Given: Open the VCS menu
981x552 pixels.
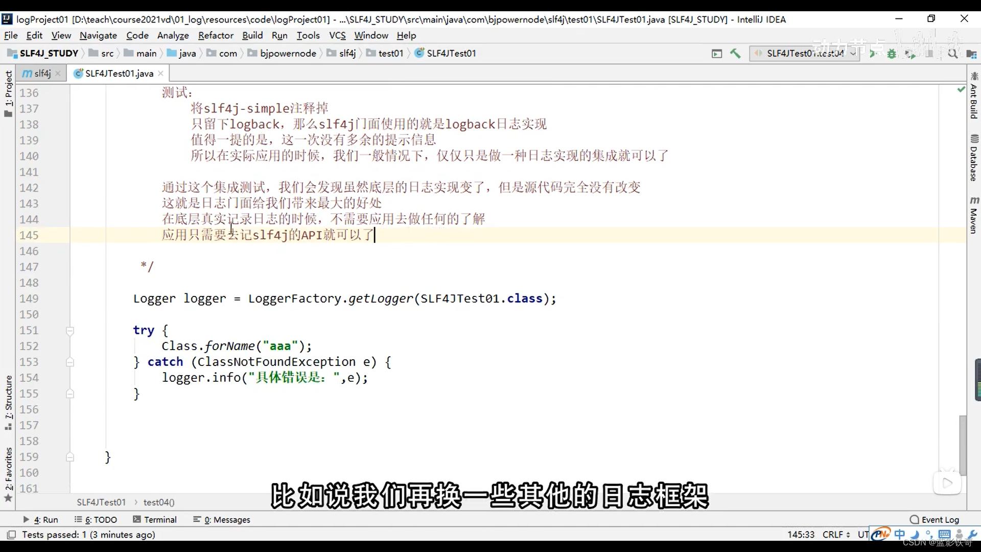Looking at the screenshot, I should point(337,35).
